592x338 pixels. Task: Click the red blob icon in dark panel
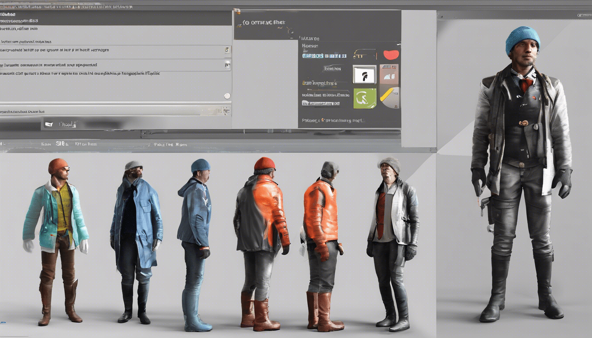point(391,55)
